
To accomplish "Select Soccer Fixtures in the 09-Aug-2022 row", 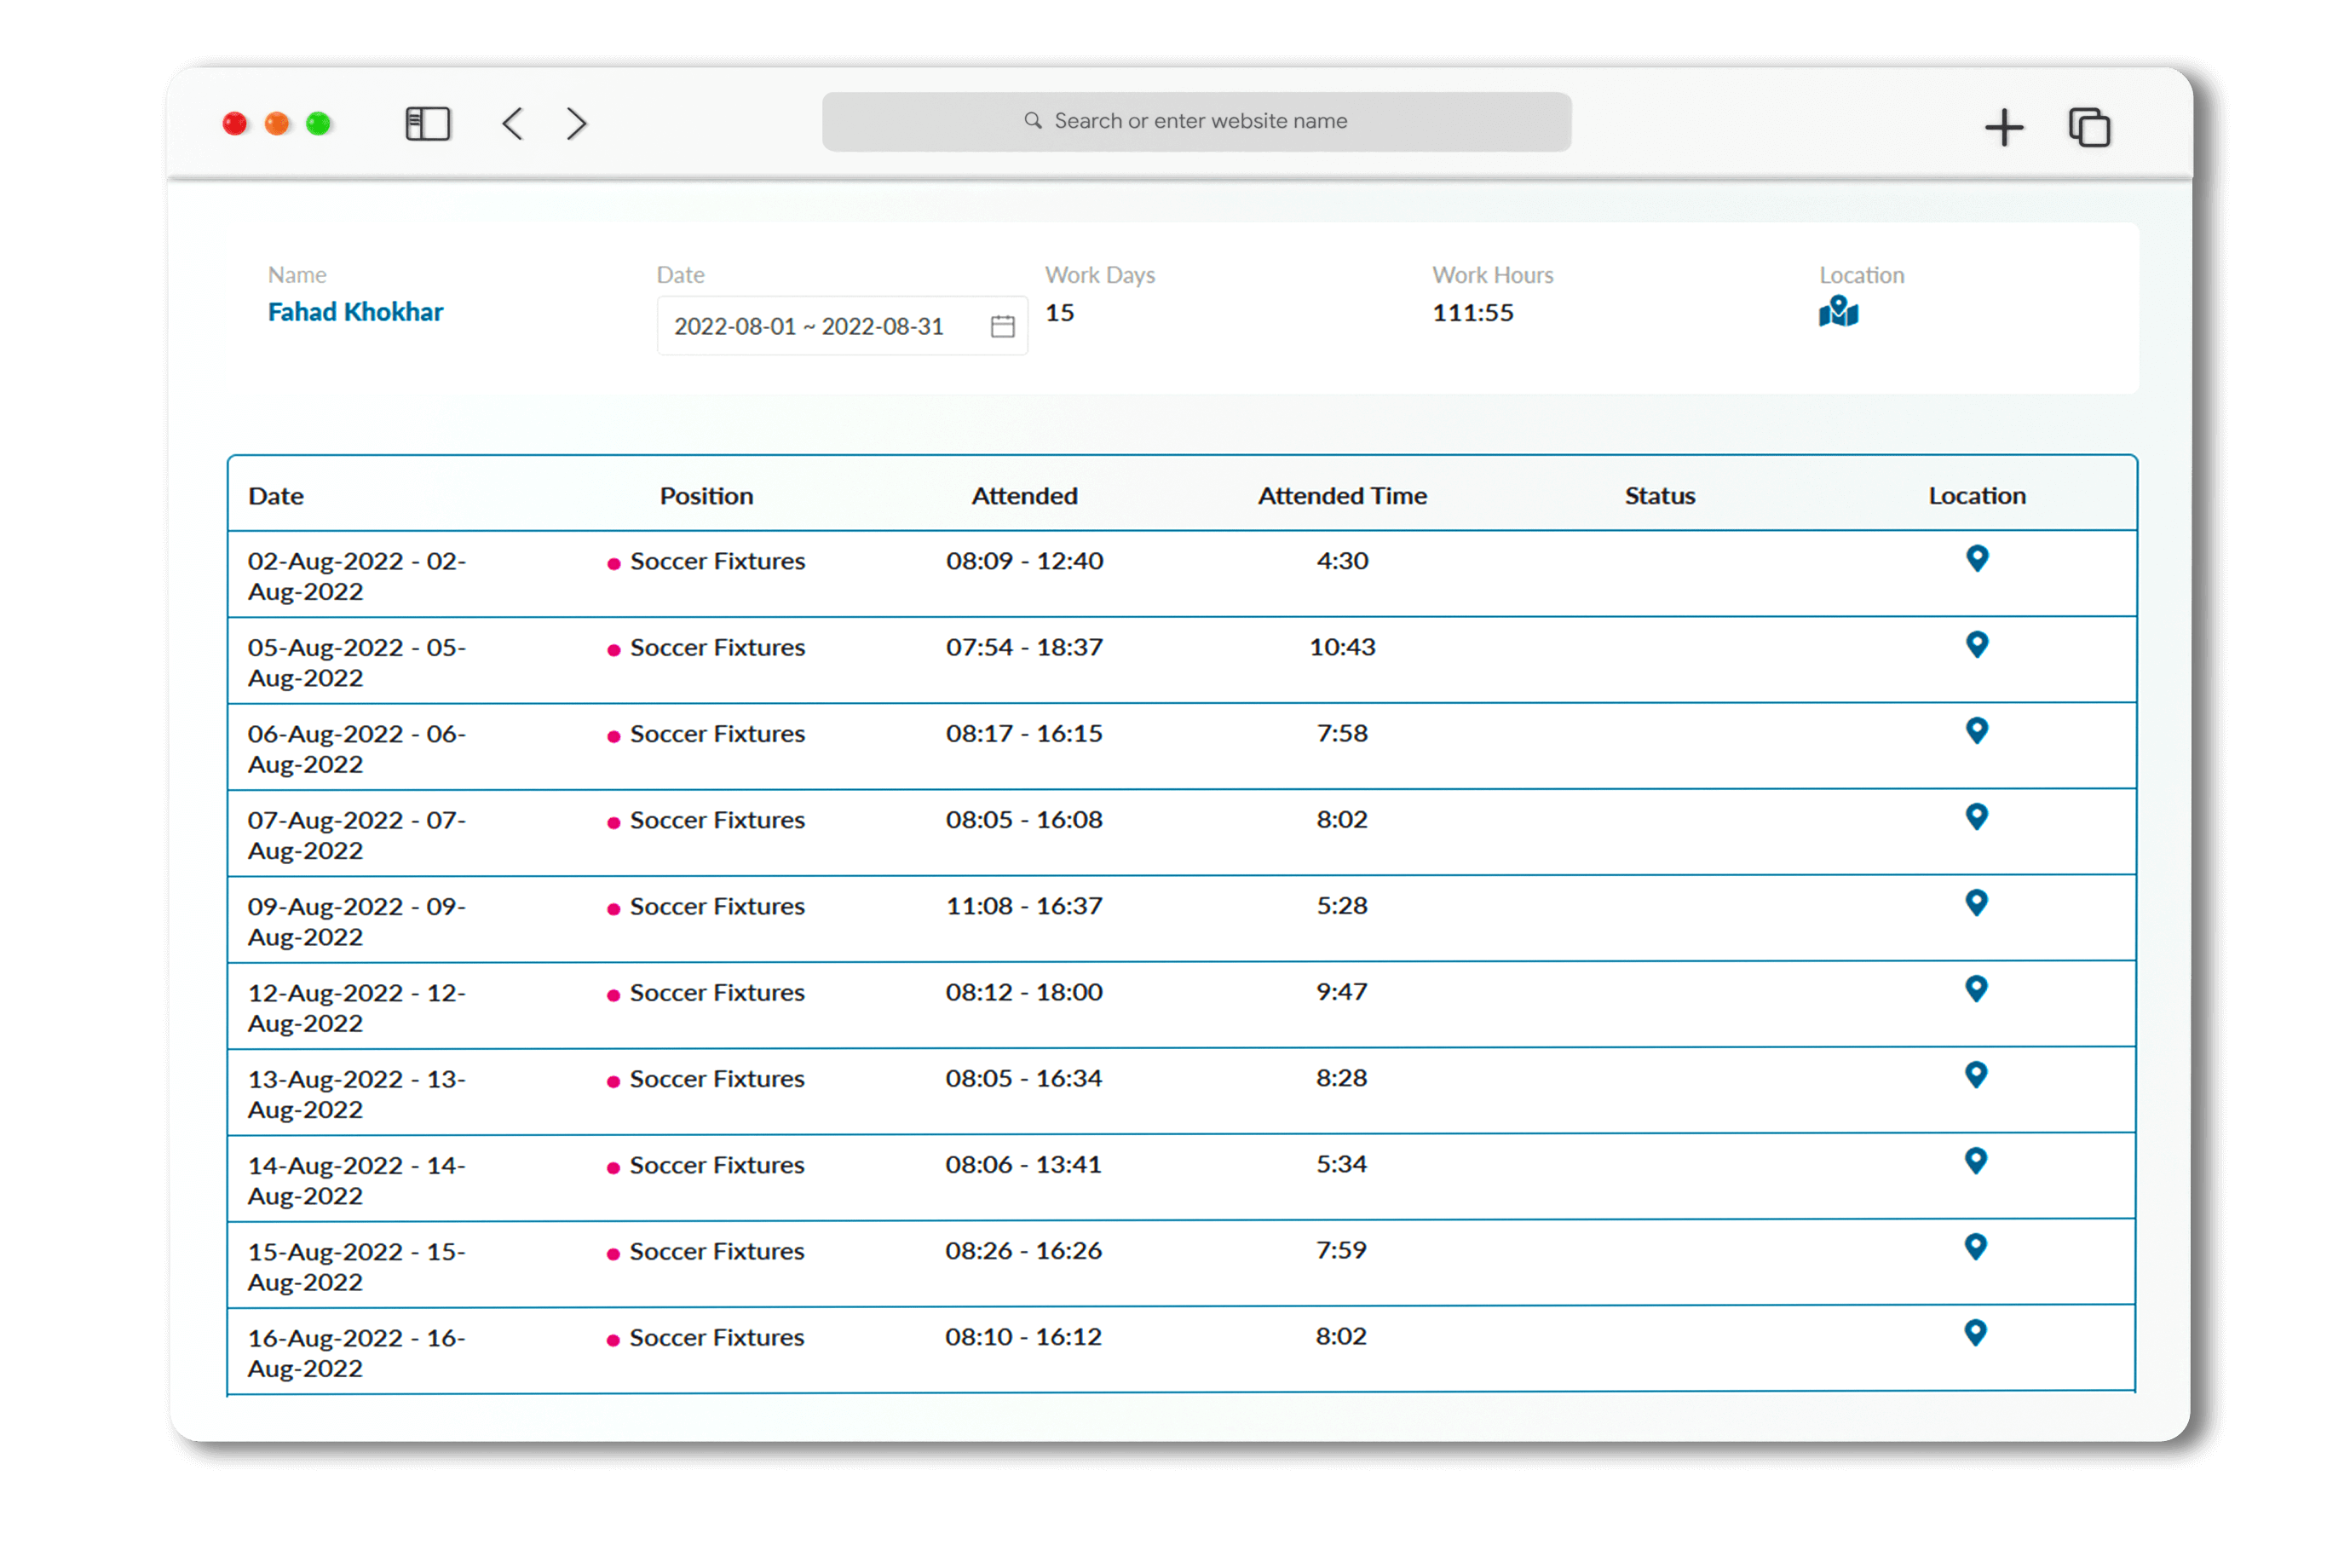I will [716, 906].
